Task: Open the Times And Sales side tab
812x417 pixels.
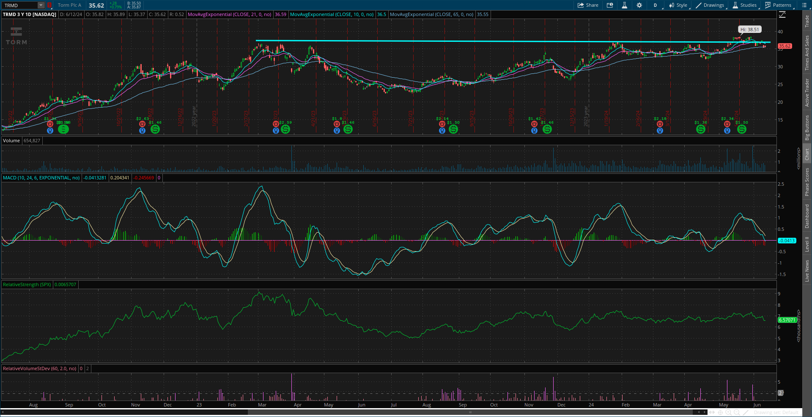Action: pos(807,53)
